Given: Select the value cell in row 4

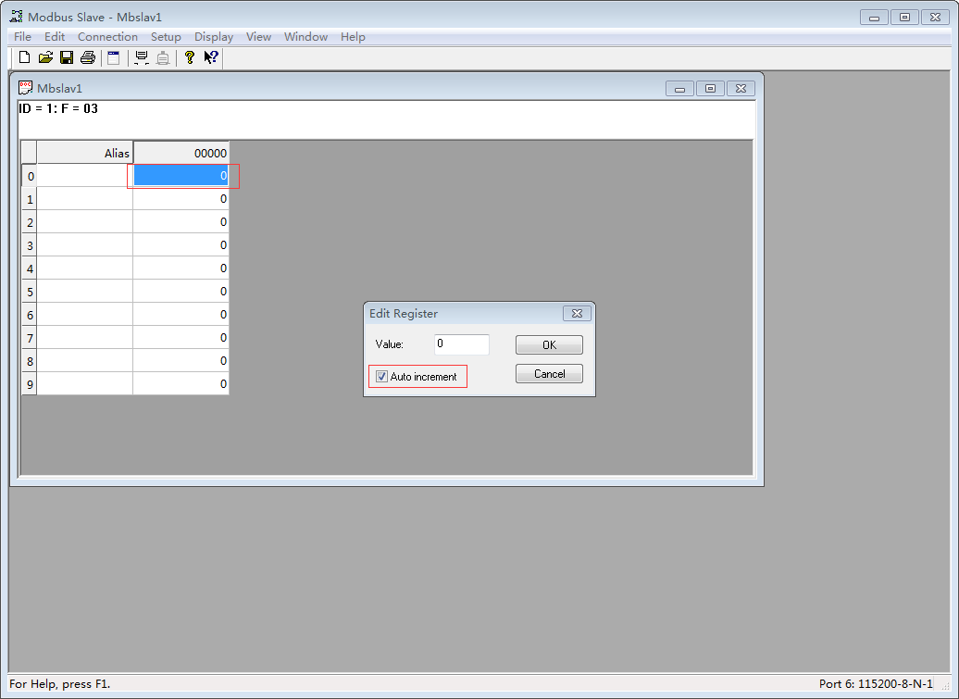Looking at the screenshot, I should [181, 268].
